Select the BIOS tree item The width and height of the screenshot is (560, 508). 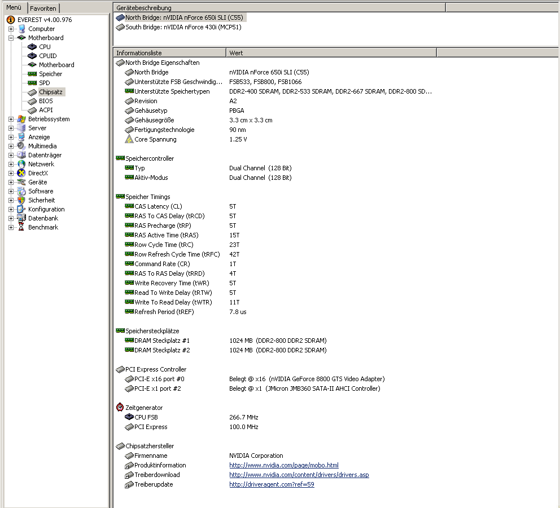[46, 101]
